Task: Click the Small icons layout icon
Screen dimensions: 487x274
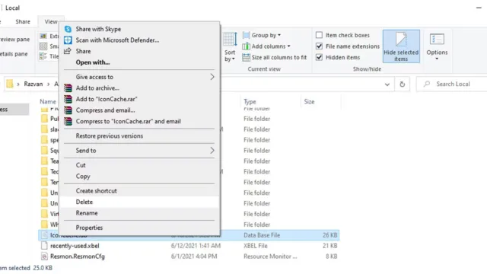Action: (43, 46)
